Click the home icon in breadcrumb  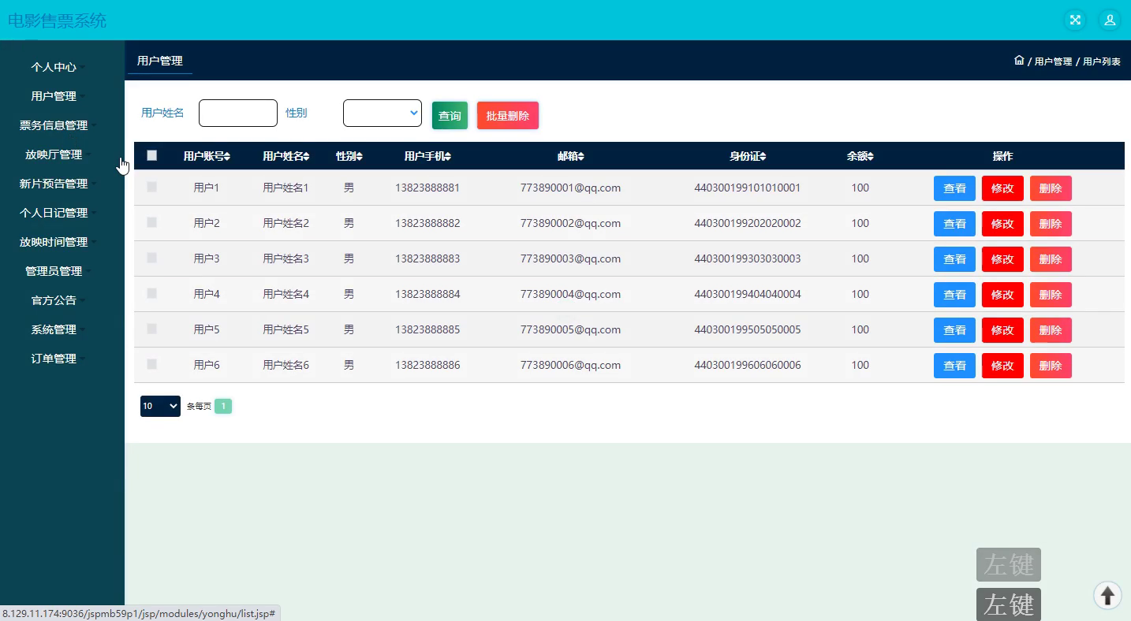[x=1019, y=61]
